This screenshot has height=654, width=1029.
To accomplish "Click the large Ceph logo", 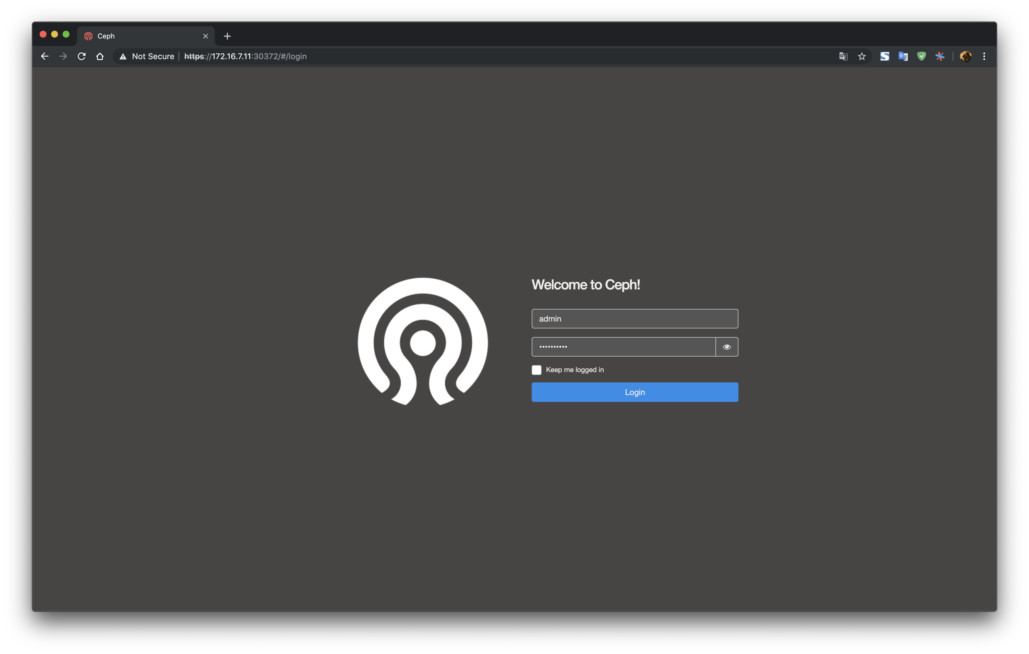I will point(423,341).
